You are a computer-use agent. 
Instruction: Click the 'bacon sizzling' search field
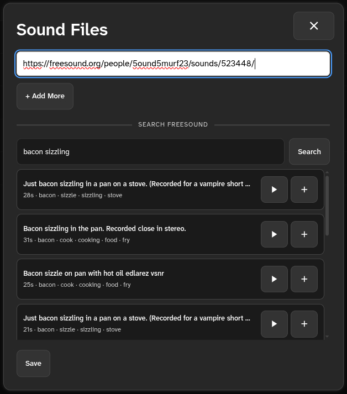point(150,151)
